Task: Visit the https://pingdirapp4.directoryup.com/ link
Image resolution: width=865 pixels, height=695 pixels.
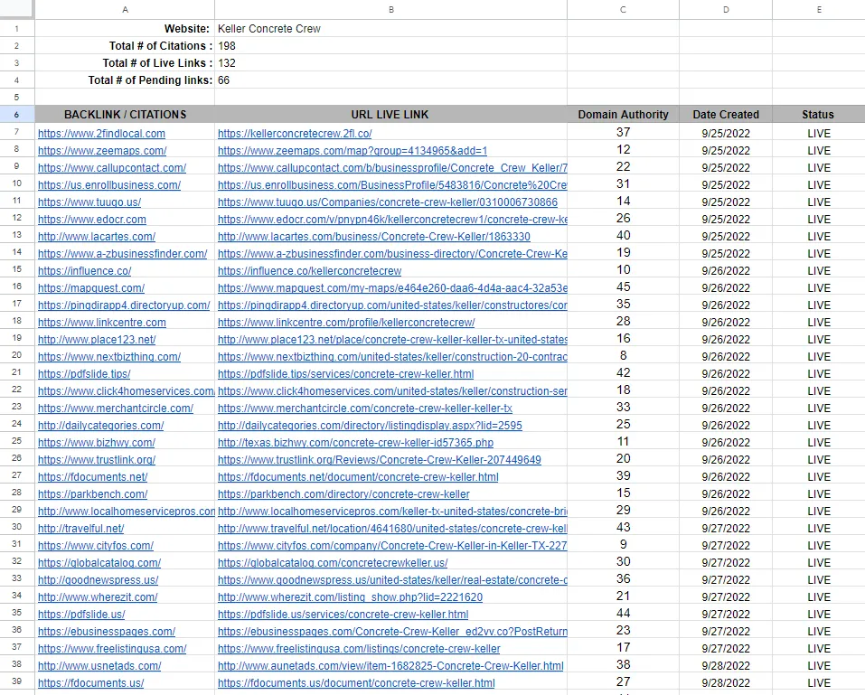Action: click(x=124, y=305)
